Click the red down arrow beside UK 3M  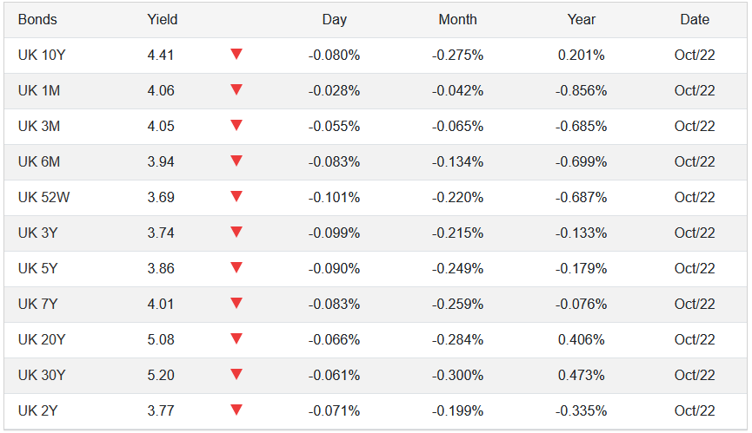pyautogui.click(x=236, y=126)
